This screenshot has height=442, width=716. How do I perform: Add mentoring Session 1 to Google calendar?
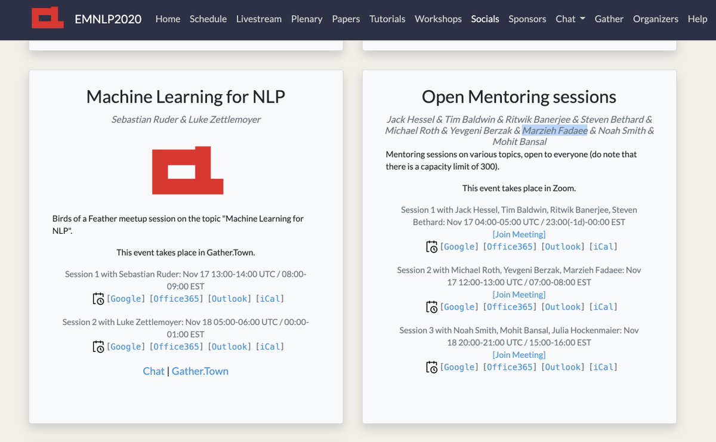coord(459,246)
